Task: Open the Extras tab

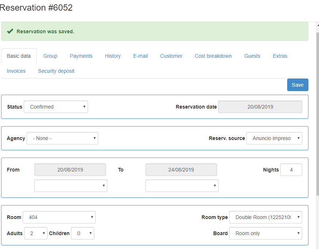Action: click(x=280, y=56)
